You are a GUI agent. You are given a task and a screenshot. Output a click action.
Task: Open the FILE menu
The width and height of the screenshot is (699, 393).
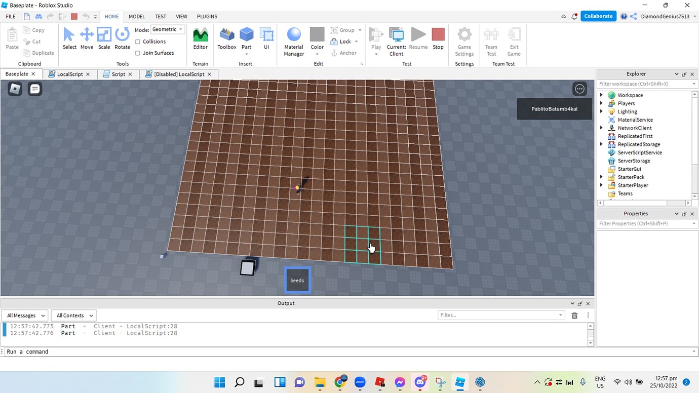coord(11,17)
